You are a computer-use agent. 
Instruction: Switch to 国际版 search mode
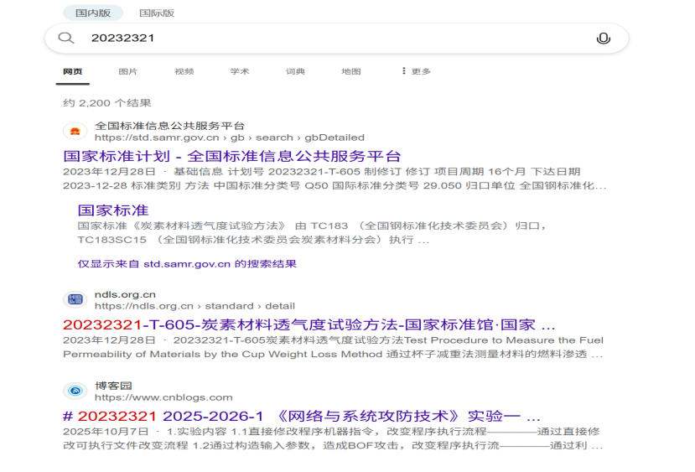157,13
